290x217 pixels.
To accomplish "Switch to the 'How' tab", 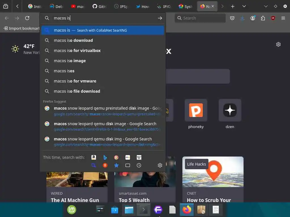I will click(142, 6).
